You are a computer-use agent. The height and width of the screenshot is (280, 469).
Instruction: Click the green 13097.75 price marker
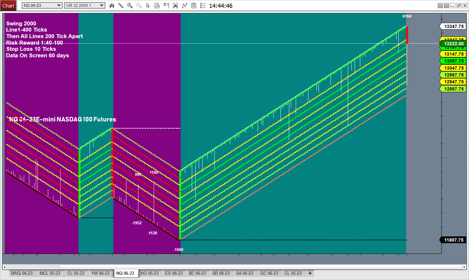pyautogui.click(x=453, y=61)
